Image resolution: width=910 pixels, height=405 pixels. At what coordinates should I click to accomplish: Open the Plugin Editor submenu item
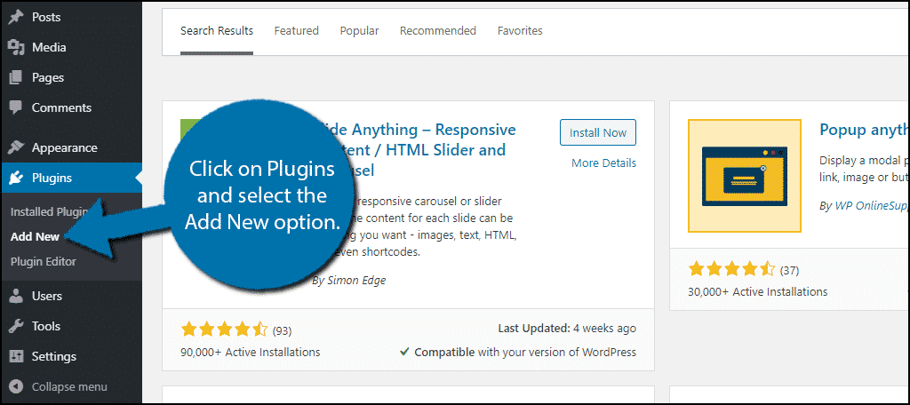pyautogui.click(x=43, y=262)
